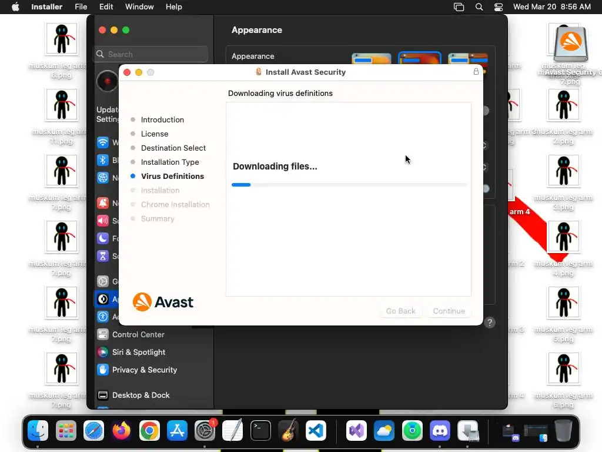Image resolution: width=602 pixels, height=452 pixels.
Task: Select the Wi-Fi icon in the System Settings sidebar
Action: (103, 142)
